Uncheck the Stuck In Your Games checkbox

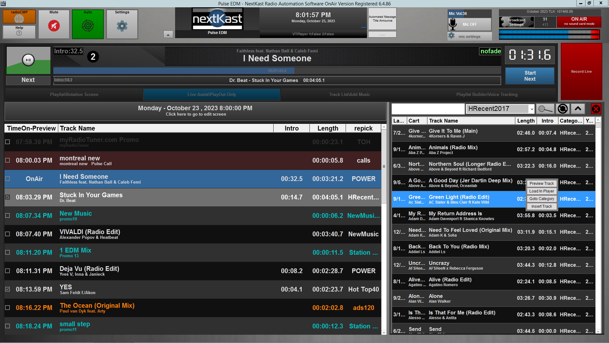point(8,197)
